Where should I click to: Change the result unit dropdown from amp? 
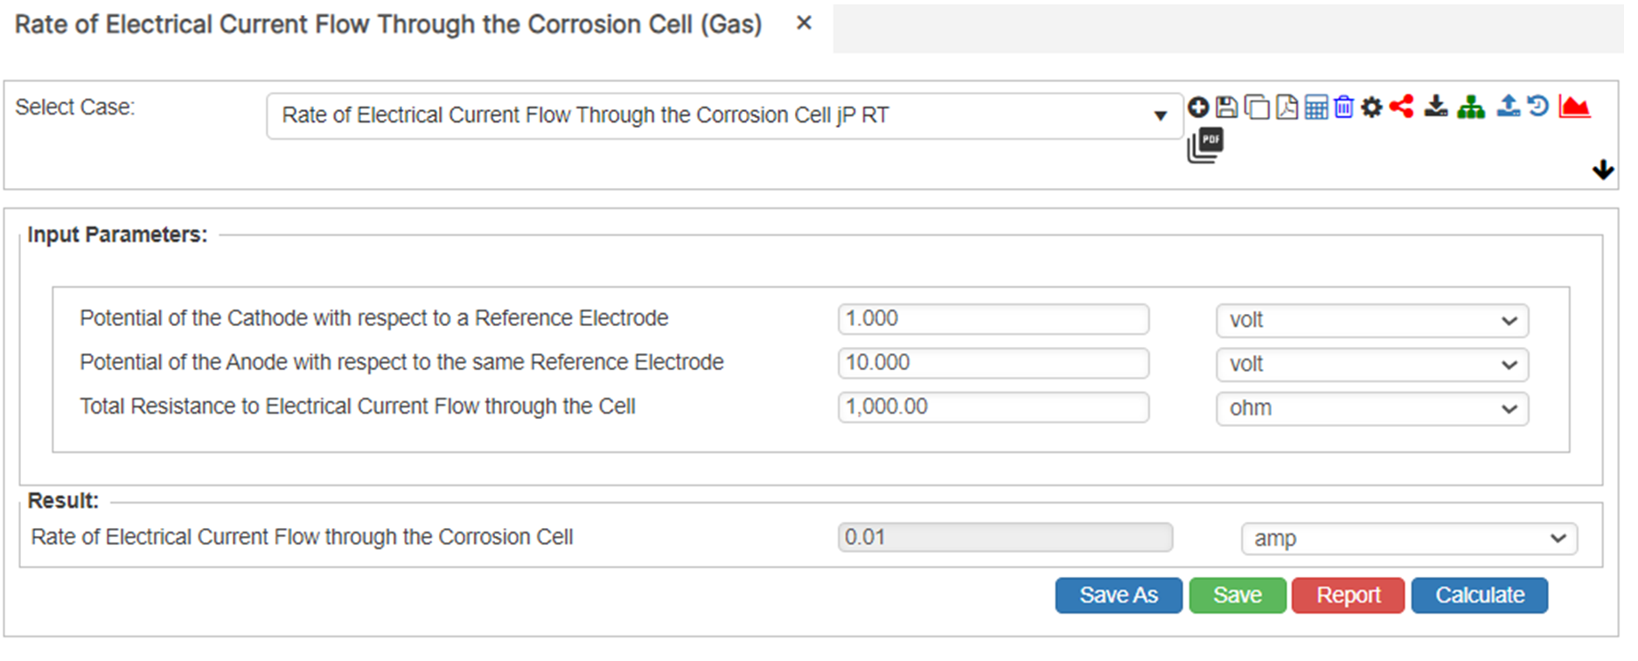1408,539
